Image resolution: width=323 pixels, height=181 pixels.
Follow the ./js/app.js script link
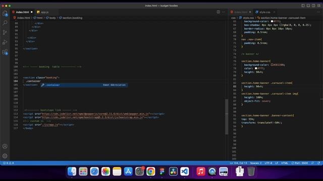50,125
